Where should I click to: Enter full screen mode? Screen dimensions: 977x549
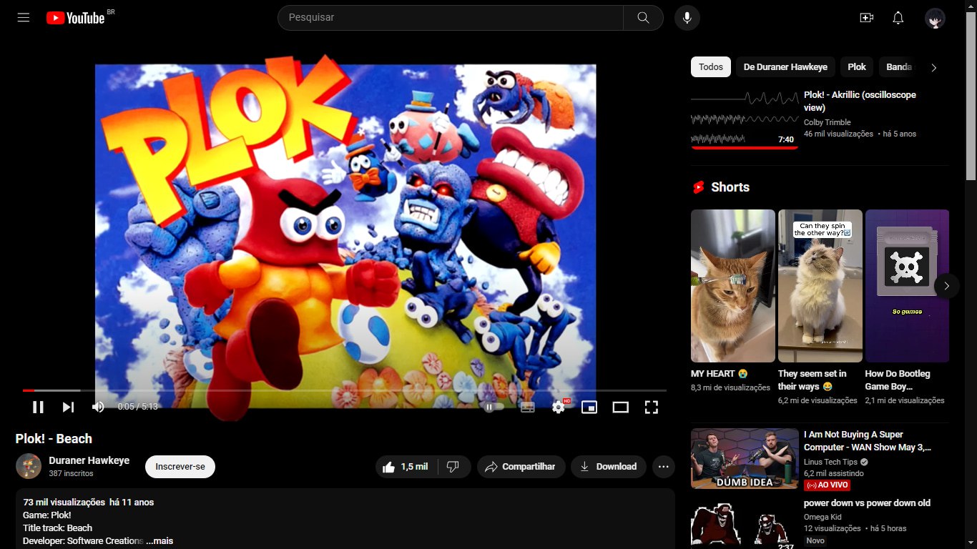(x=651, y=407)
